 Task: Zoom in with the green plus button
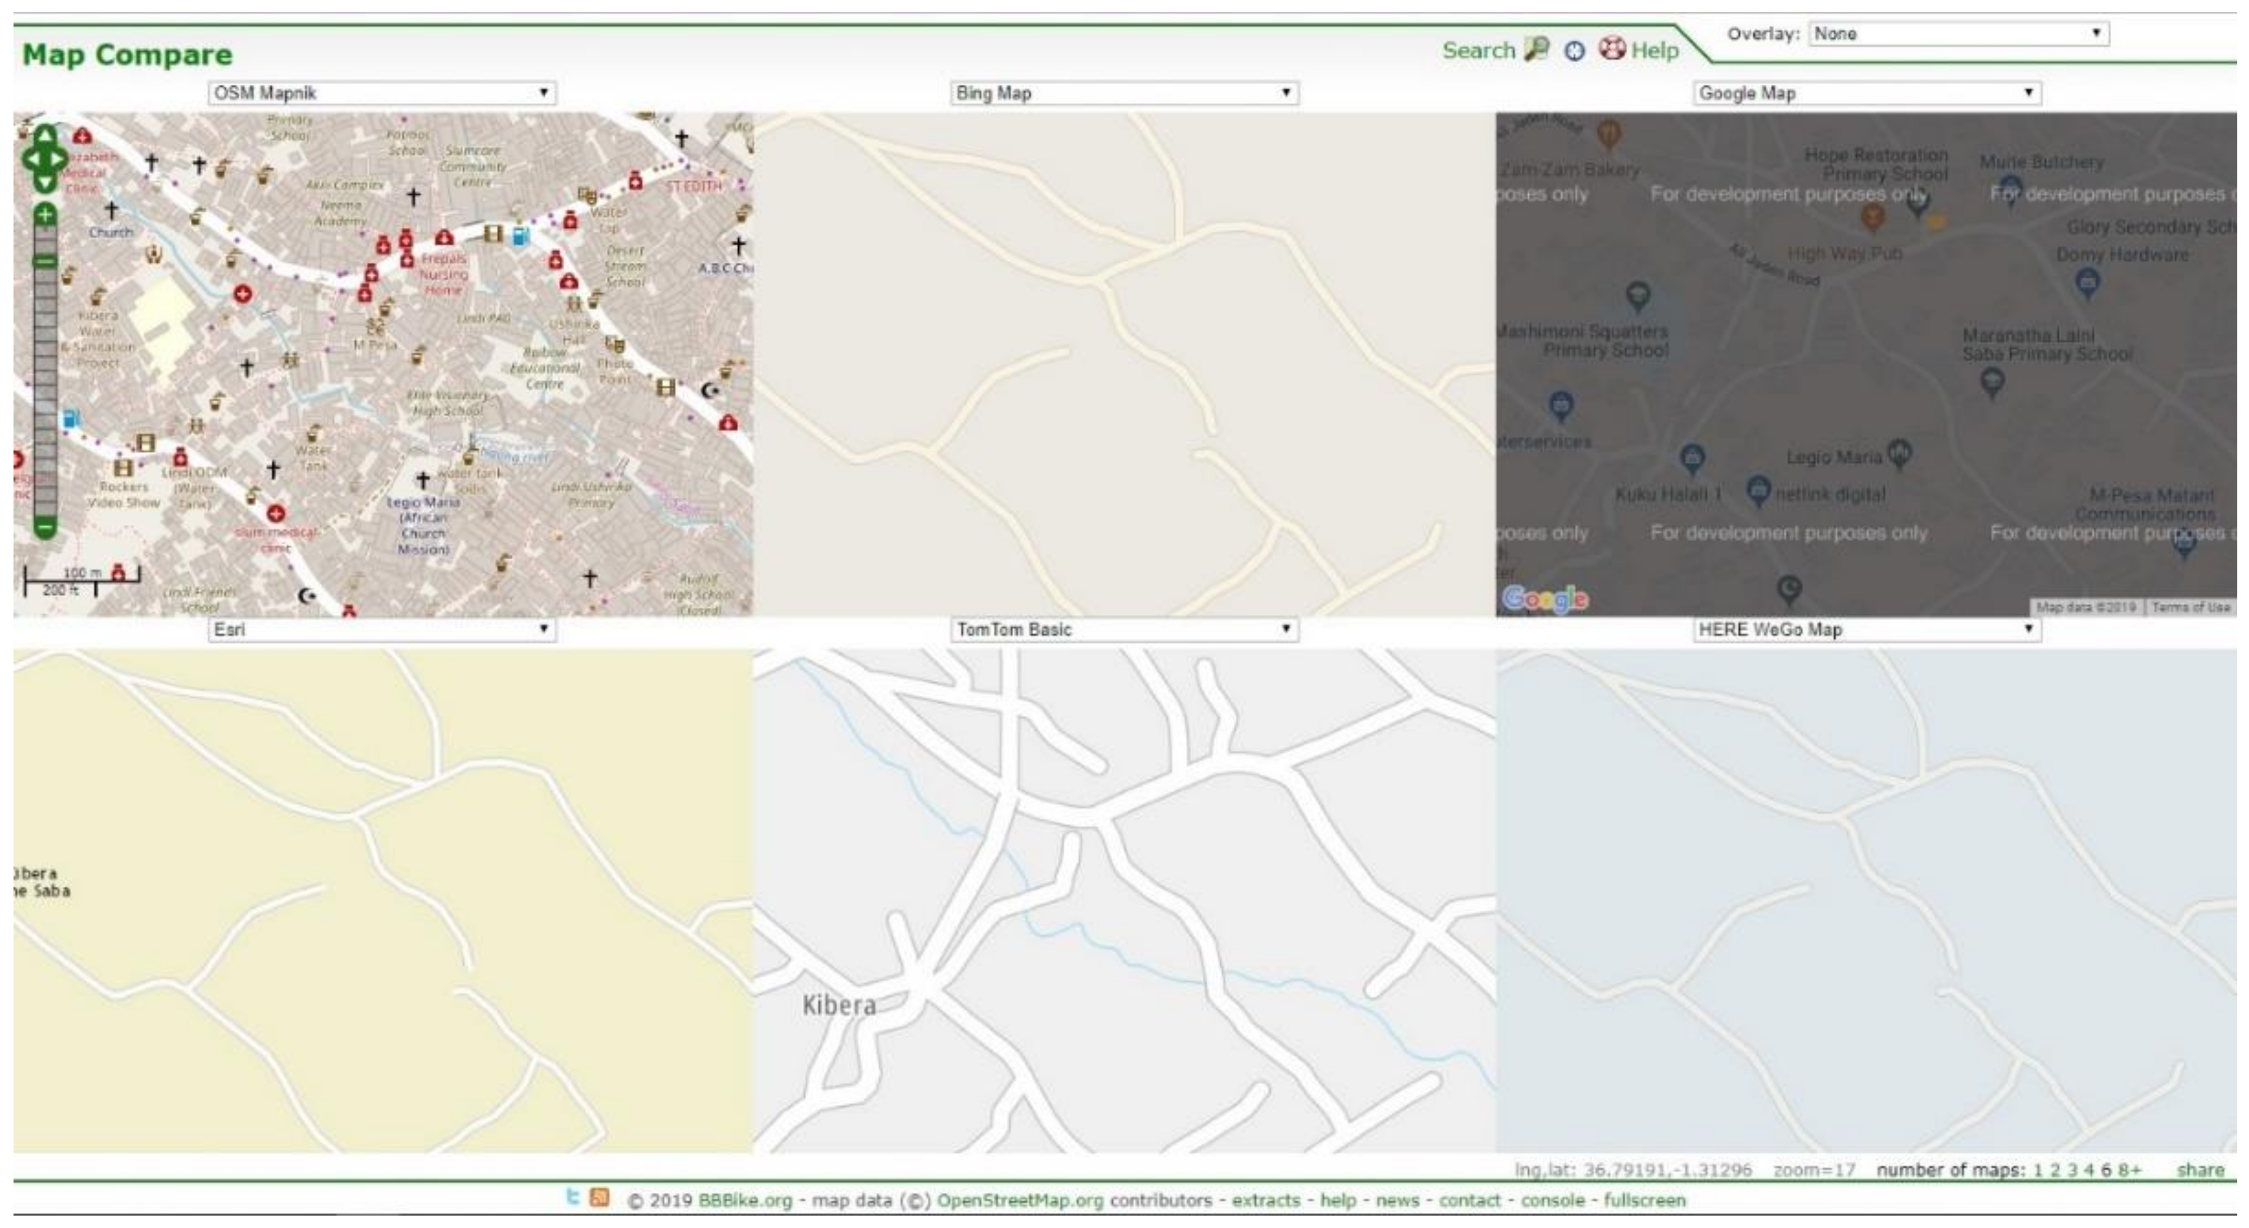[x=44, y=214]
